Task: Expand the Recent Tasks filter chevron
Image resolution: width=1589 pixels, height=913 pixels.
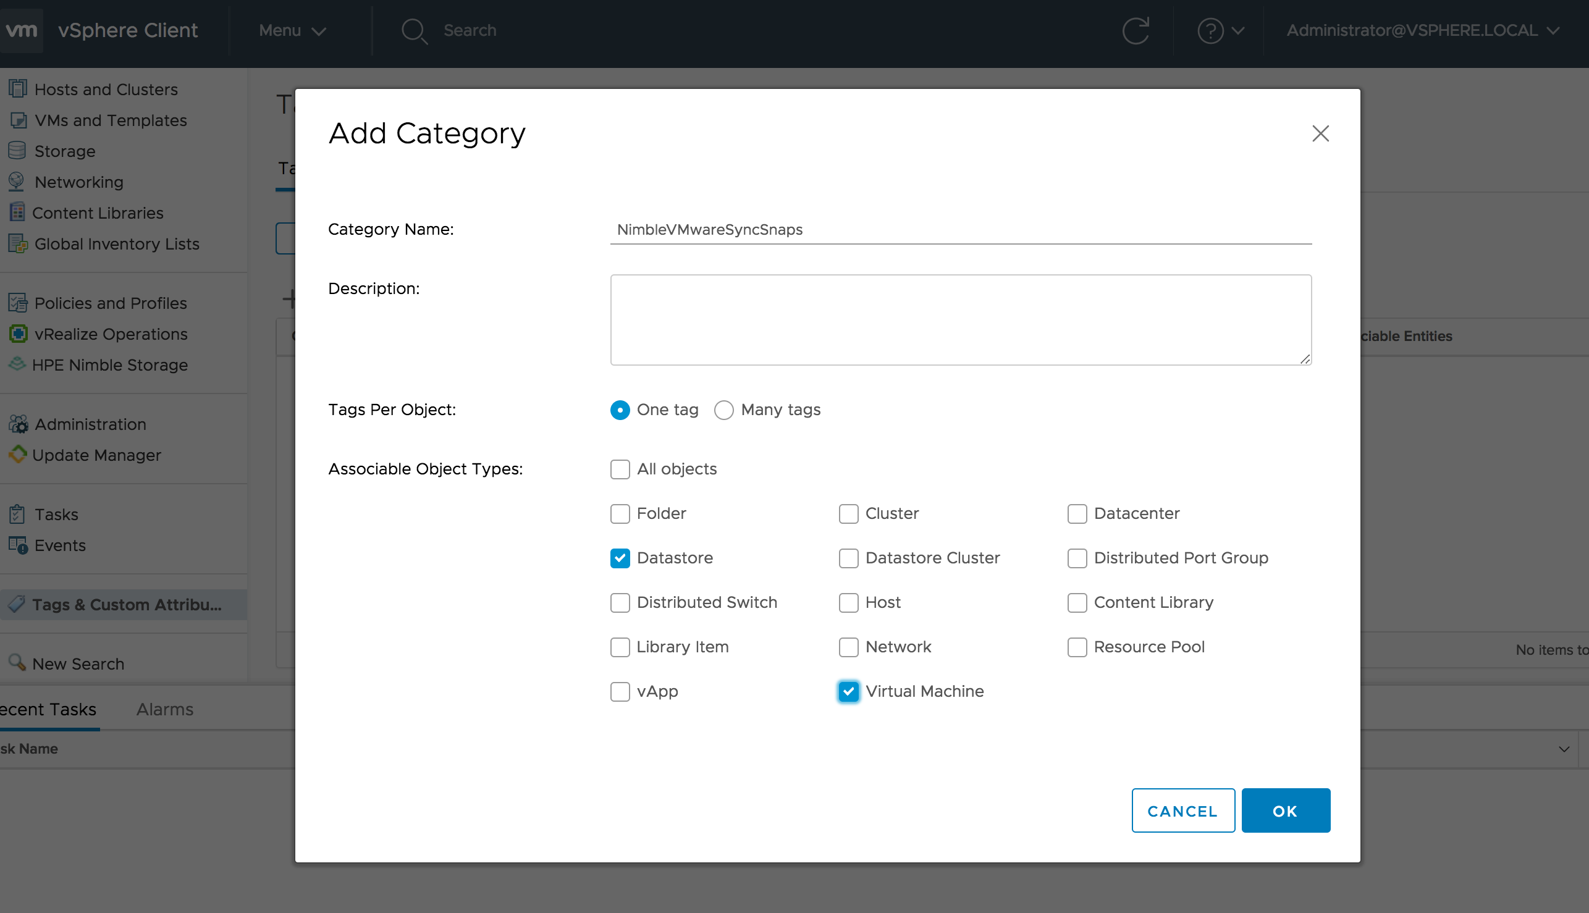Action: tap(1564, 749)
